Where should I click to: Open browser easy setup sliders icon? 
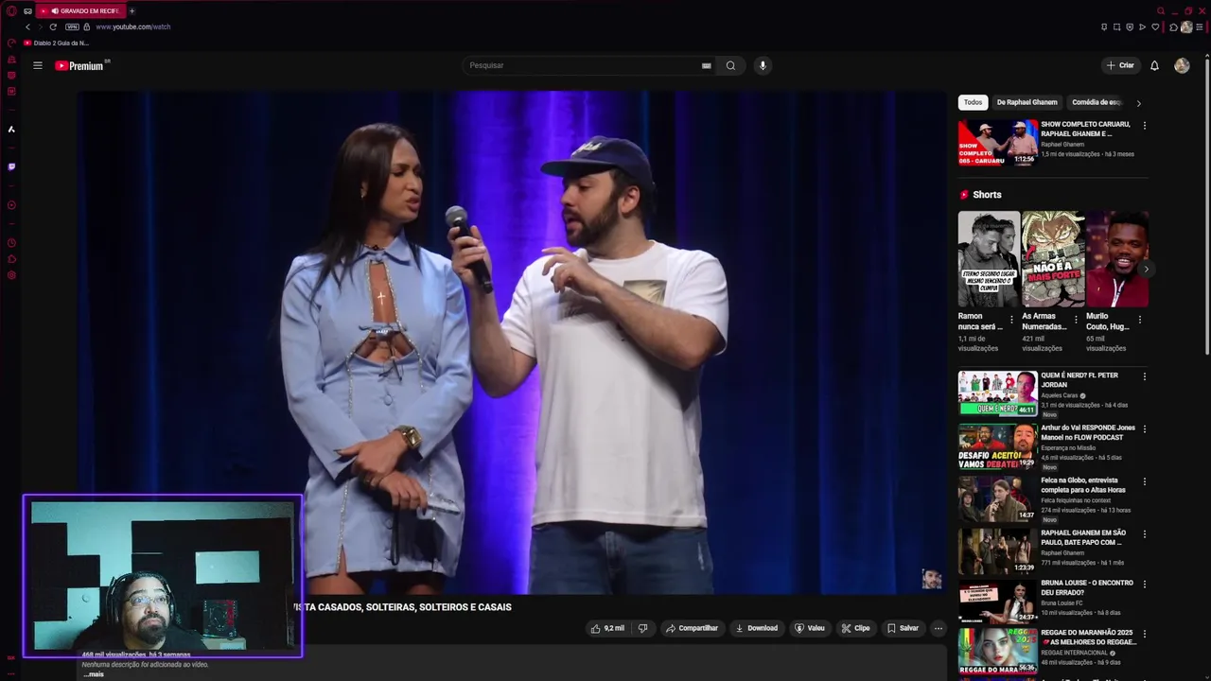[1199, 26]
